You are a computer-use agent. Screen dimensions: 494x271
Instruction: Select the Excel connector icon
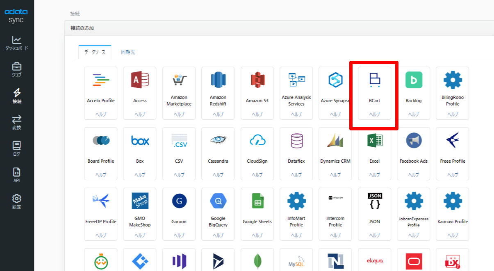[x=375, y=140]
